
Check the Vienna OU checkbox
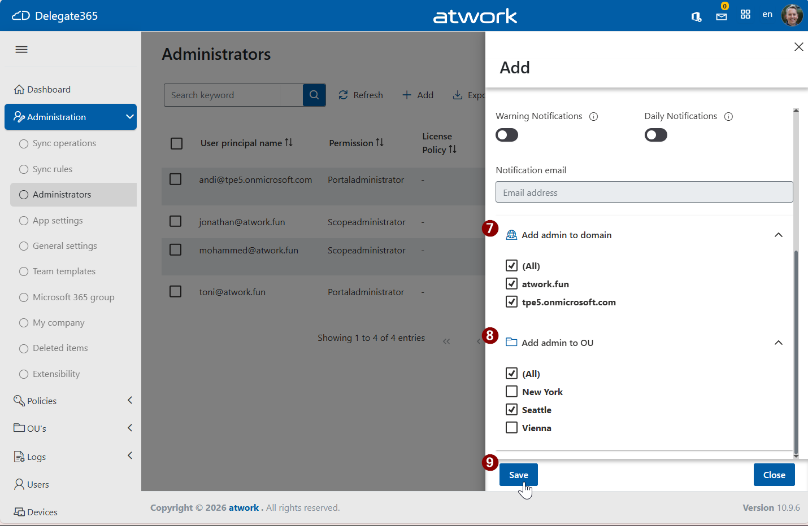511,427
